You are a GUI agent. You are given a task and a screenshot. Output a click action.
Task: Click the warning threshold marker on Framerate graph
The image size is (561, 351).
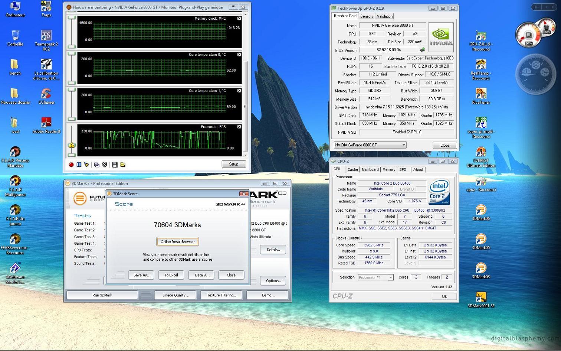pyautogui.click(x=72, y=145)
